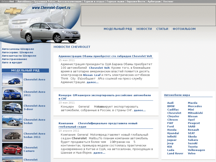
Task: Open the Ford brand link
Action: (x=171, y=126)
